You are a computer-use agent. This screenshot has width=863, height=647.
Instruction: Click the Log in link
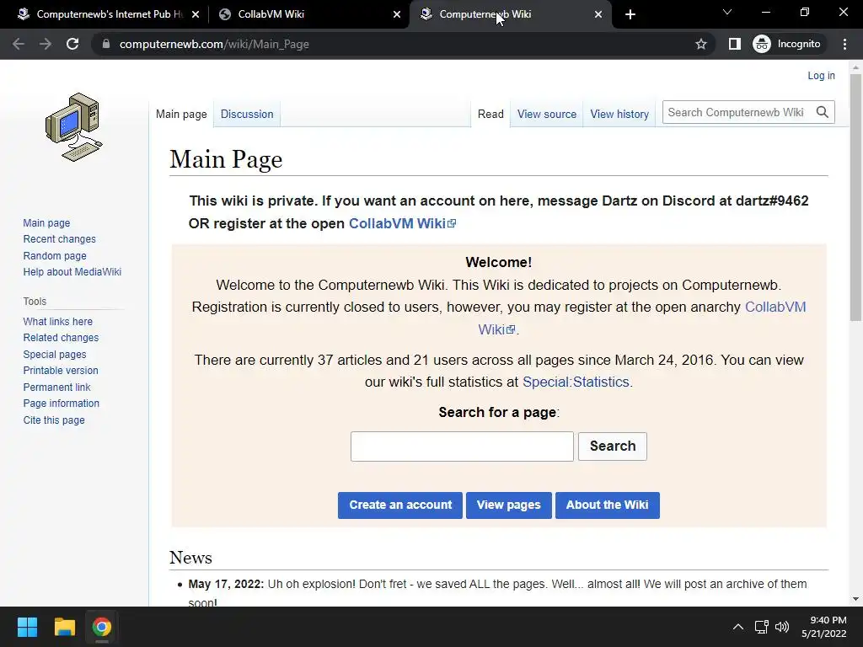pyautogui.click(x=821, y=75)
